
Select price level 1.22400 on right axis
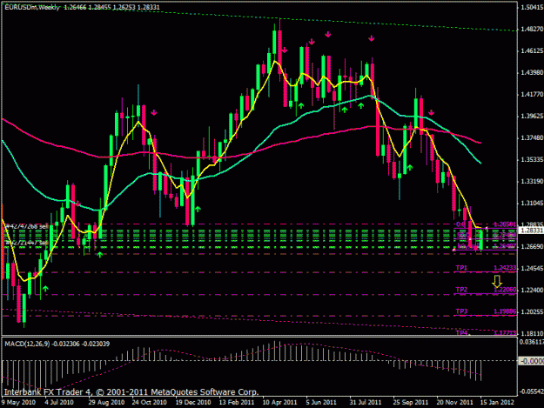point(532,290)
